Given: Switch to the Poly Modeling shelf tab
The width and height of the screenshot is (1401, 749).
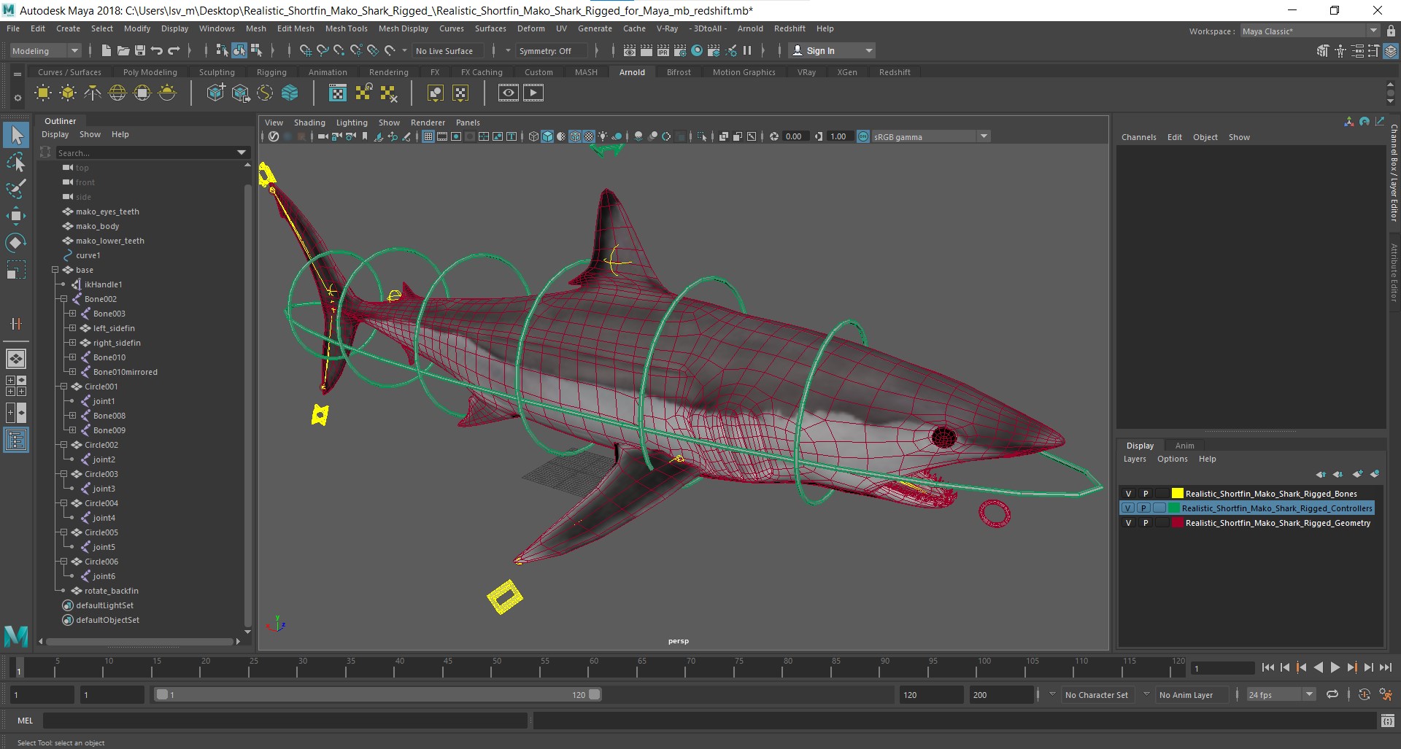Looking at the screenshot, I should pyautogui.click(x=150, y=72).
